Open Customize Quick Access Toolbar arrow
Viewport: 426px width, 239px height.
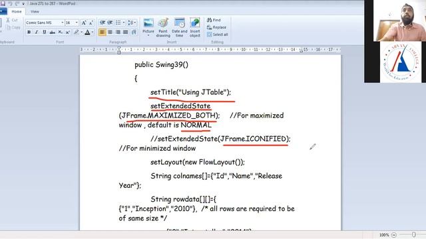pos(23,4)
